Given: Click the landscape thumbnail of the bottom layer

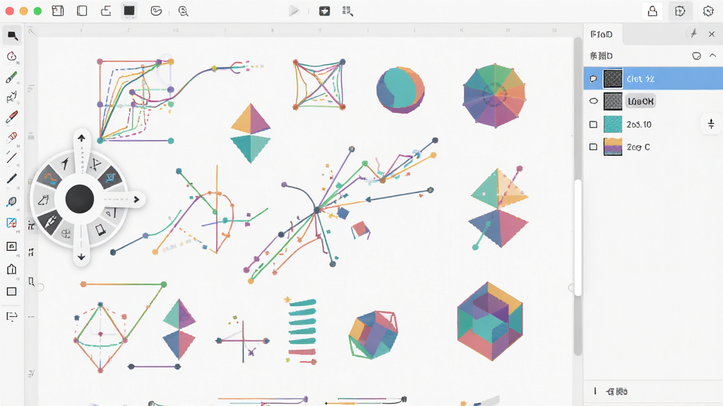Looking at the screenshot, I should (x=613, y=147).
